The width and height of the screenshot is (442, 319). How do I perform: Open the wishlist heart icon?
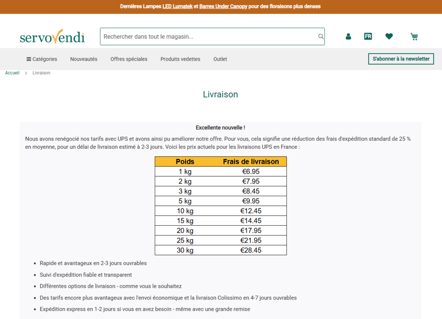click(389, 36)
